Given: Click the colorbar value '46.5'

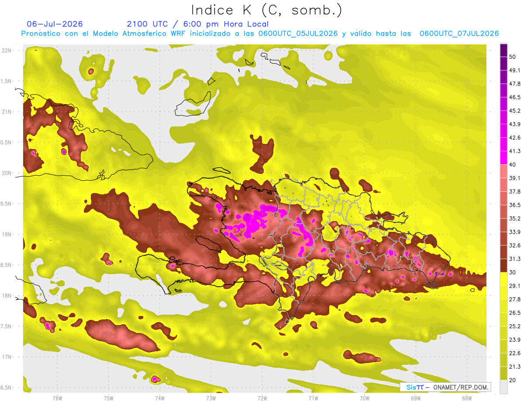Looking at the screenshot, I should point(514,97).
